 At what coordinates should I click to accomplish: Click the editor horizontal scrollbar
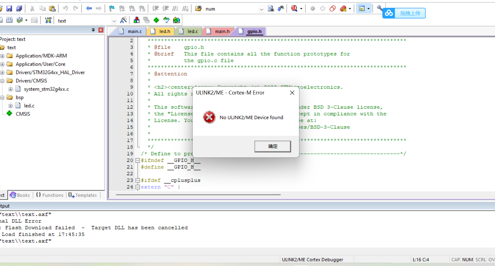click(x=198, y=195)
